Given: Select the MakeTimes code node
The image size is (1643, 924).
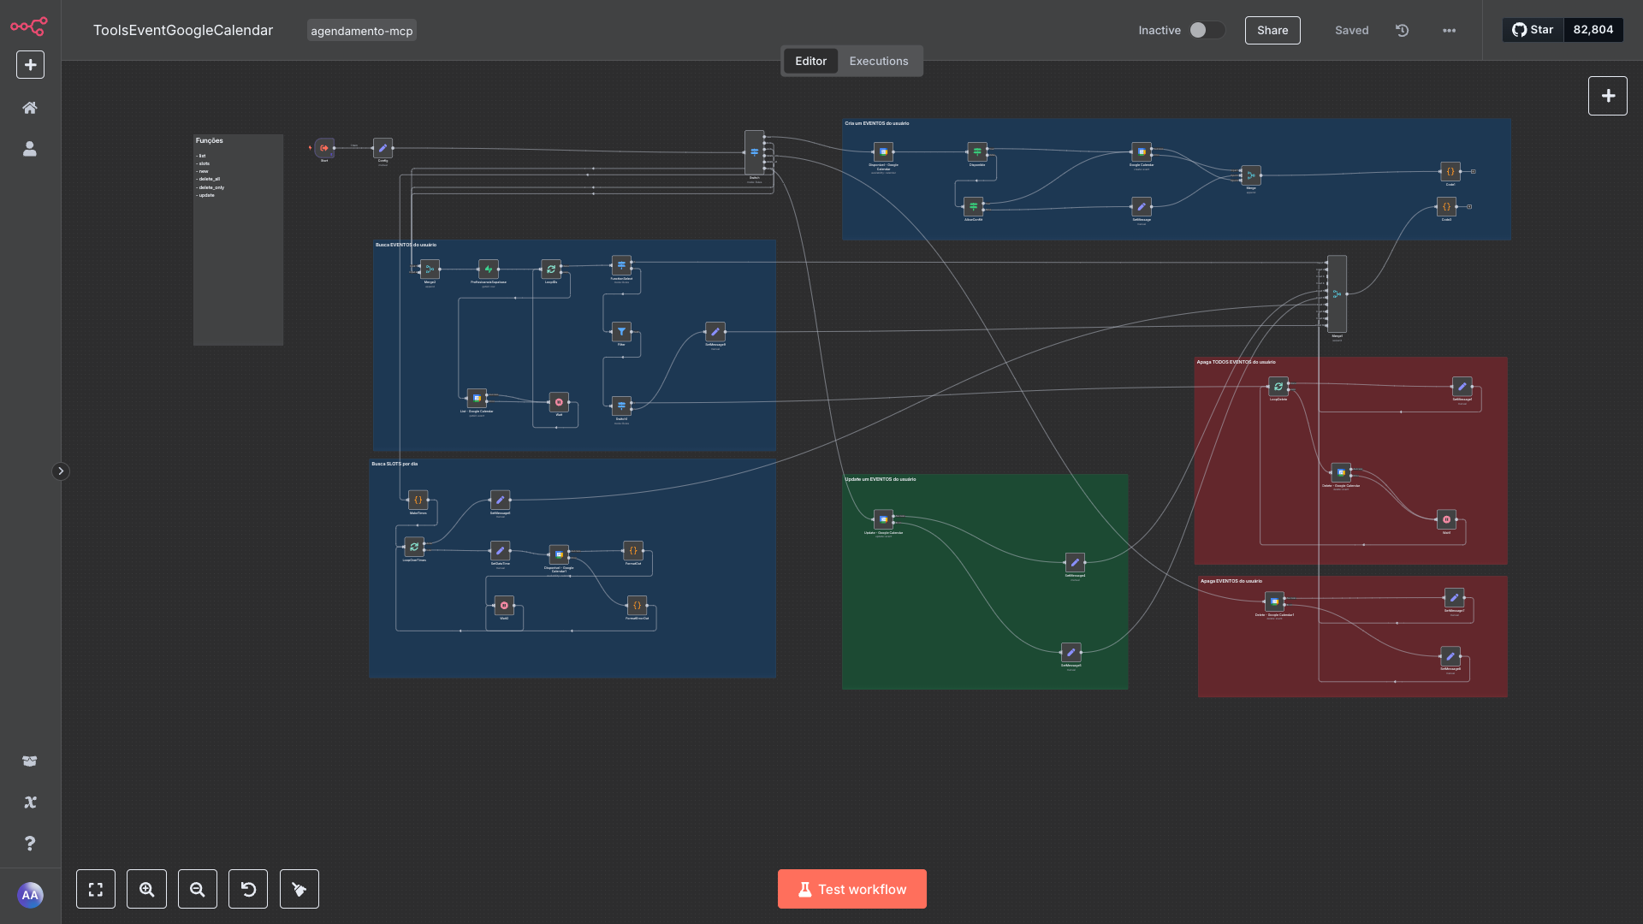Looking at the screenshot, I should point(418,500).
